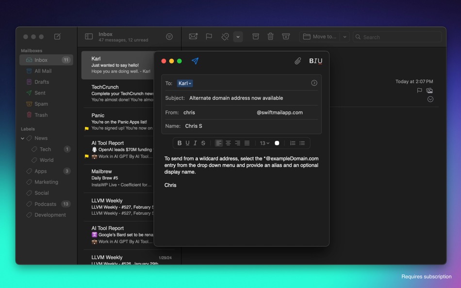
Task: Toggle the sidebar visibility icon
Action: [89, 37]
